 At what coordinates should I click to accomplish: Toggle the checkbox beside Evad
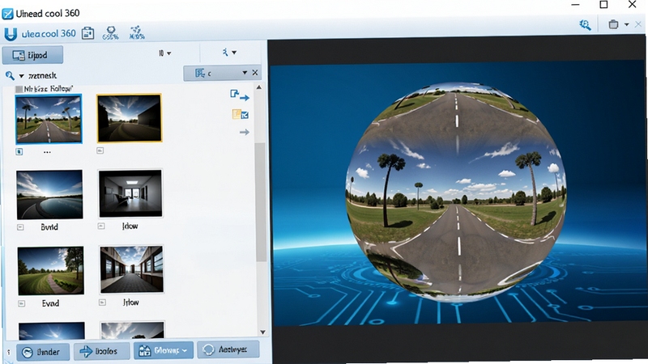[x=22, y=303]
